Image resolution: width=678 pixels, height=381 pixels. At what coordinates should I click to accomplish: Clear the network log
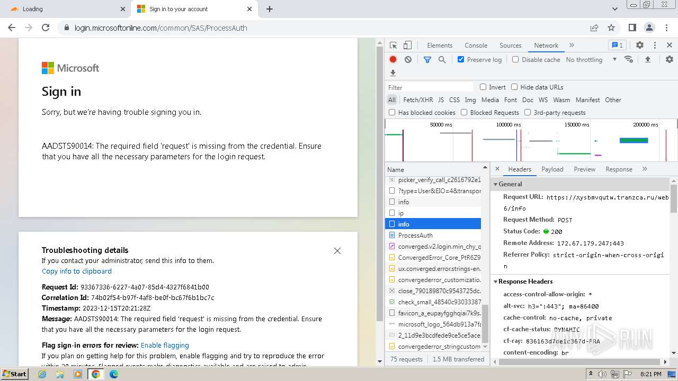tap(408, 60)
